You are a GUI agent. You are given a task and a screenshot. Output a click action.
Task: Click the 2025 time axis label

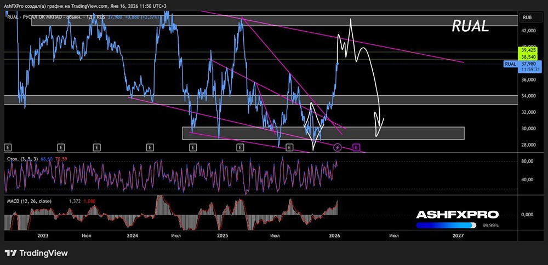click(x=222, y=235)
